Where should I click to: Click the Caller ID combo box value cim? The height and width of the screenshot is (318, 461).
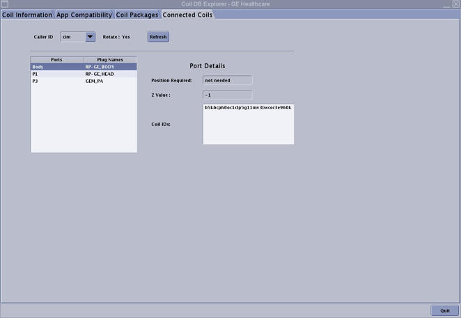click(72, 37)
